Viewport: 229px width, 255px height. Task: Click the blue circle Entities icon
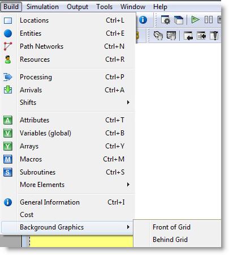(8, 33)
